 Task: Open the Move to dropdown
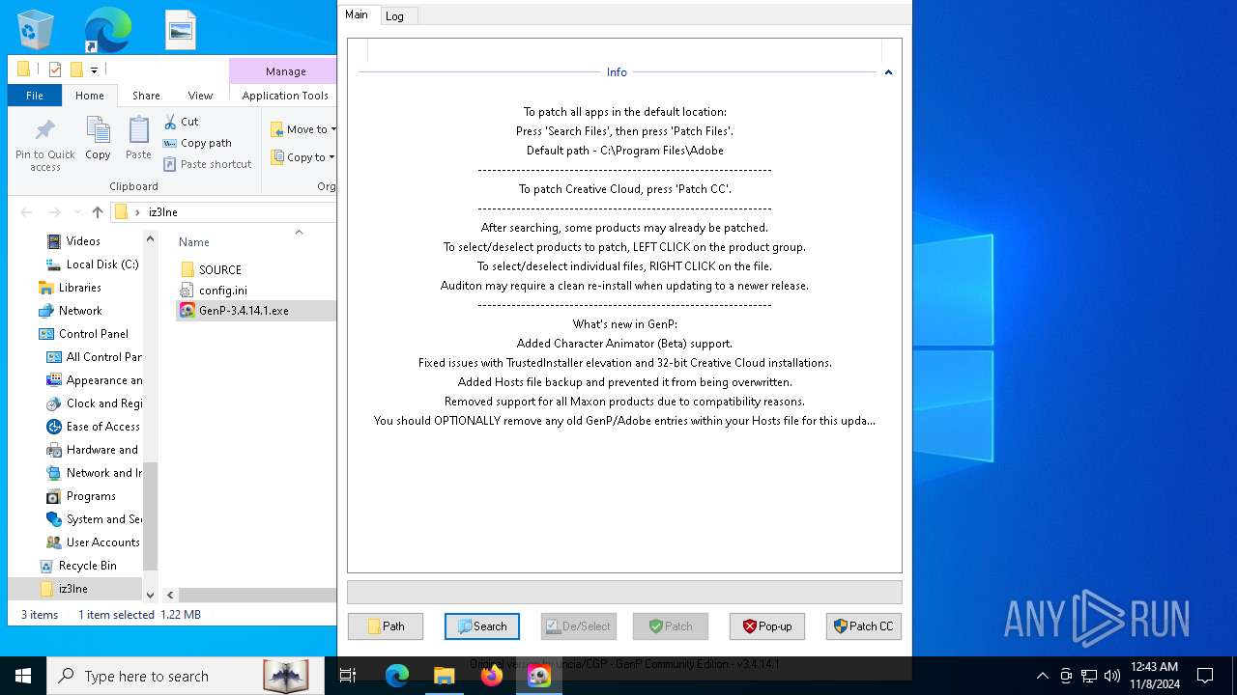302,129
